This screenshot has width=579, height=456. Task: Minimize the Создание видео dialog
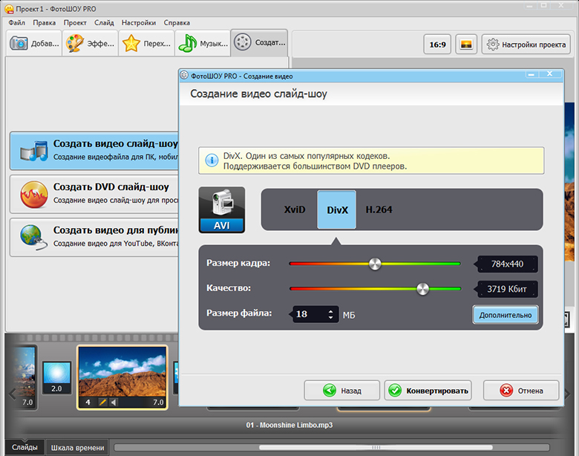[531, 74]
